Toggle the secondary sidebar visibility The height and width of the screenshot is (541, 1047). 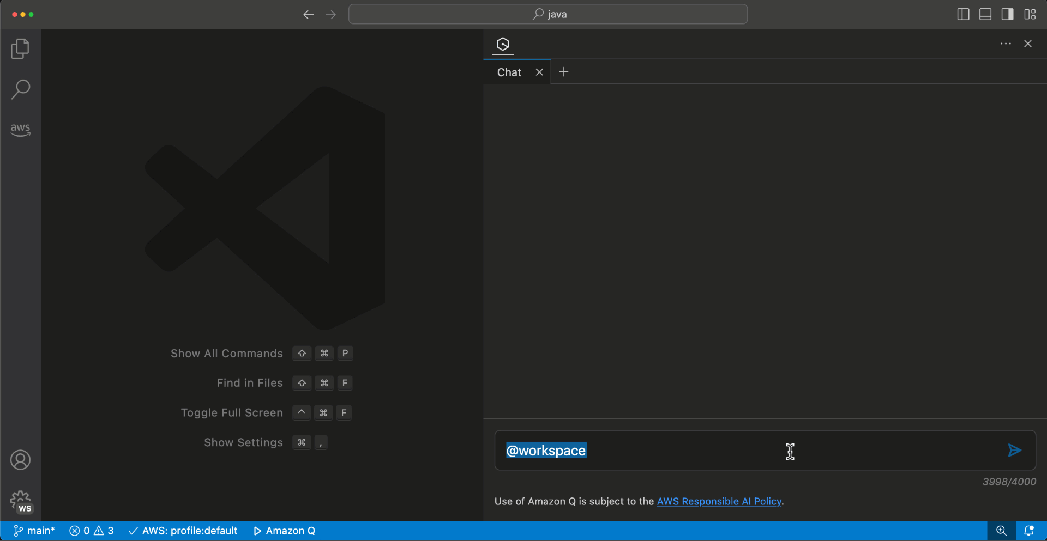coord(1007,15)
